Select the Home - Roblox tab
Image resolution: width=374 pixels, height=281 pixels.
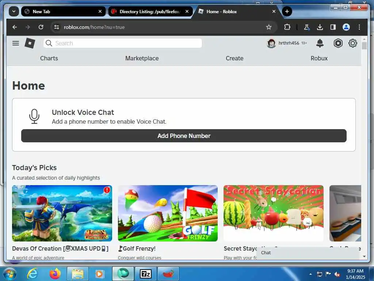[237, 11]
